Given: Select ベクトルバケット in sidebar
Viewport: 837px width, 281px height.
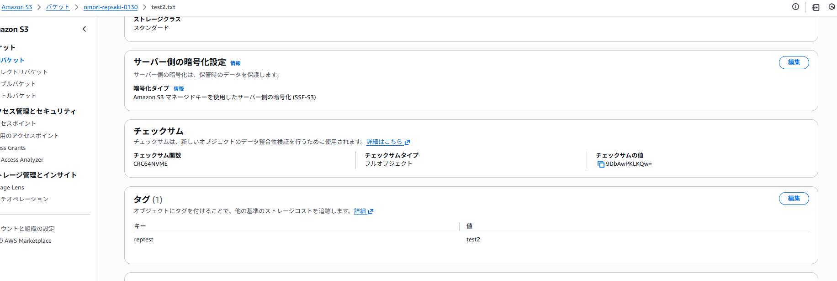Looking at the screenshot, I should click(x=18, y=96).
